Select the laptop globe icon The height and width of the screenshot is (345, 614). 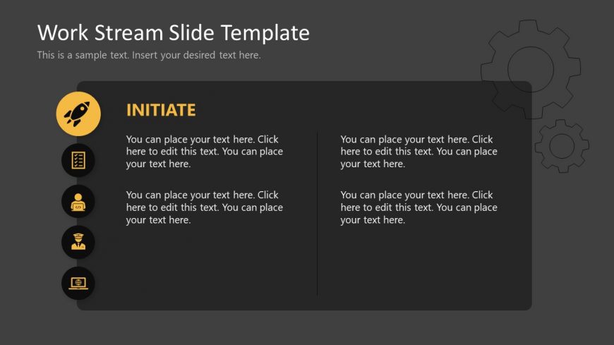pos(78,283)
